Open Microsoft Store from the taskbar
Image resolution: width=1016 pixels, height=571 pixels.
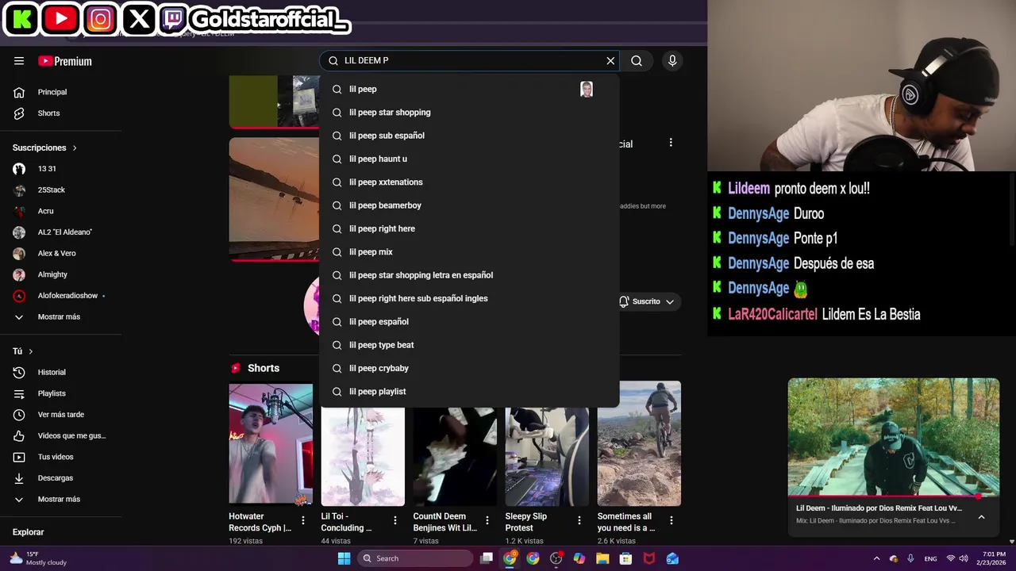(625, 558)
